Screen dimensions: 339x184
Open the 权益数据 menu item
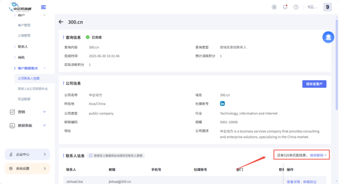pyautogui.click(x=24, y=99)
